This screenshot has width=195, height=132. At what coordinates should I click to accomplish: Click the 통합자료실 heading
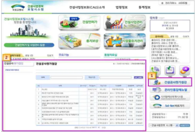click(111, 55)
